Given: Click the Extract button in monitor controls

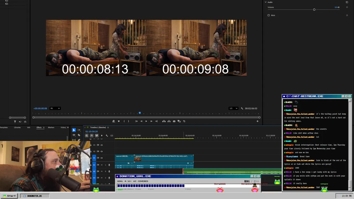Looking at the screenshot, I should 169,121.
